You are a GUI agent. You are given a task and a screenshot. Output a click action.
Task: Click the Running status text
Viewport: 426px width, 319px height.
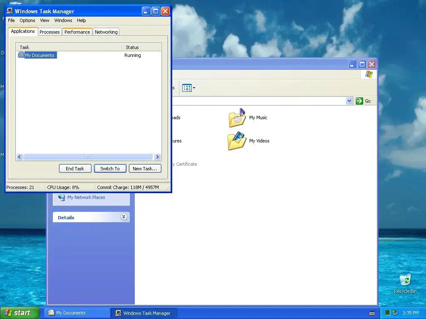133,55
